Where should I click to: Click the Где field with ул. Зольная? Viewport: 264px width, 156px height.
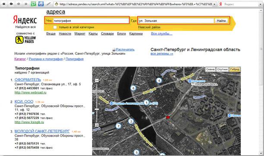(176, 21)
